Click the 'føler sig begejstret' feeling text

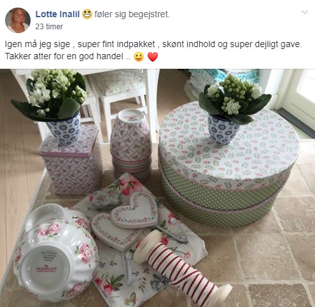click(132, 14)
